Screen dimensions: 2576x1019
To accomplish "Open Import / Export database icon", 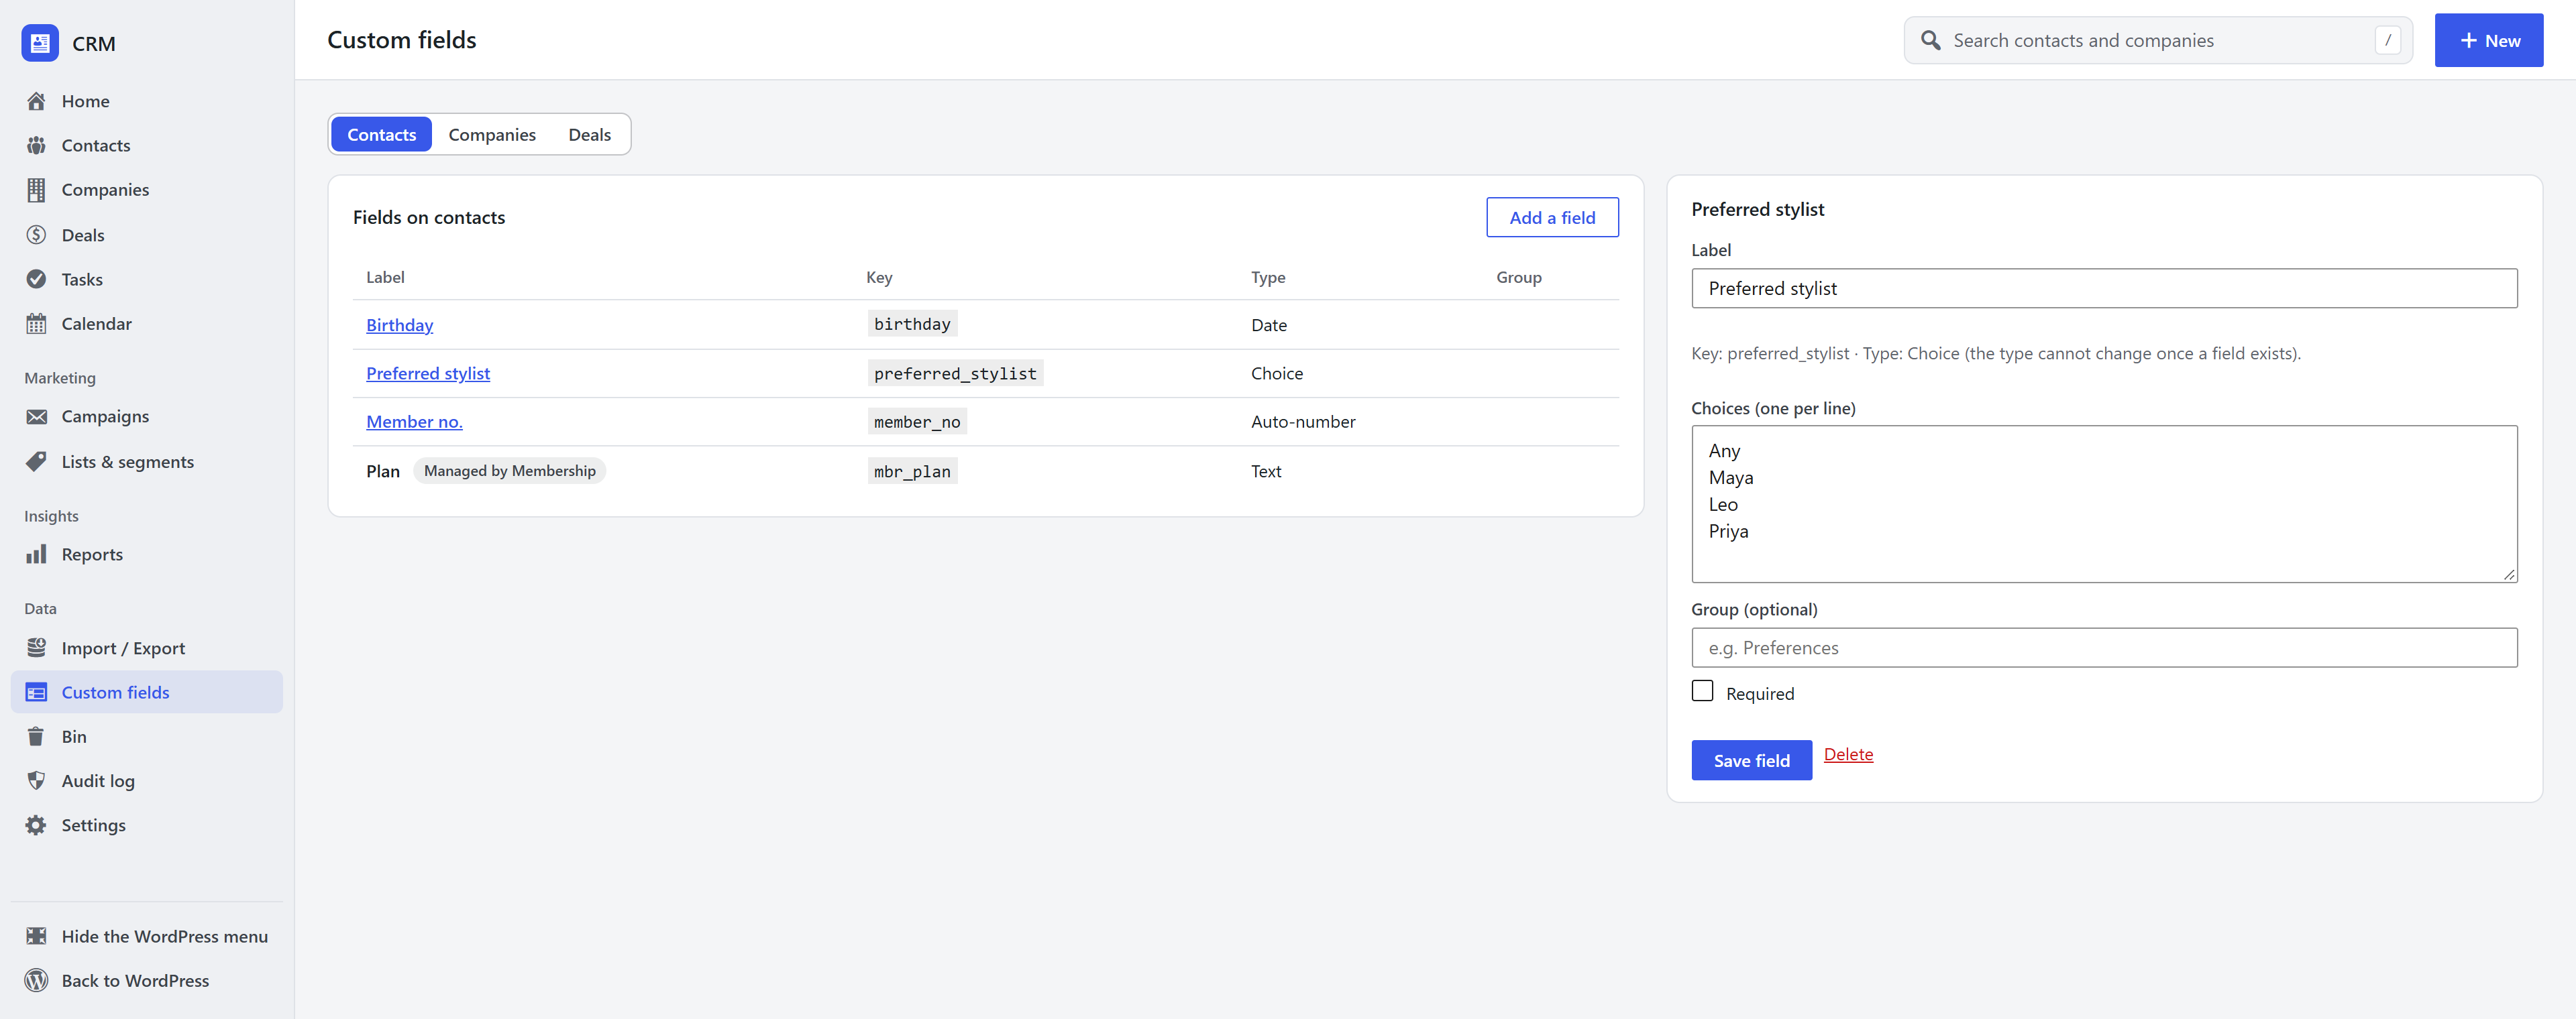I will 36,648.
